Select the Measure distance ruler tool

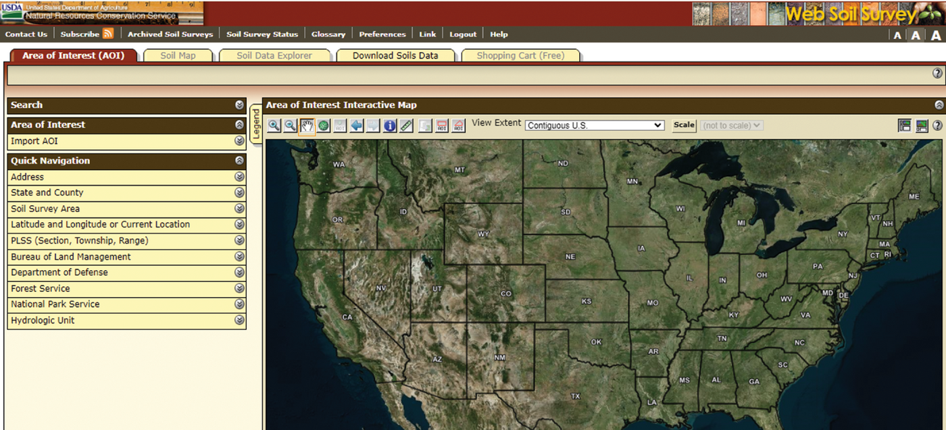click(x=407, y=126)
